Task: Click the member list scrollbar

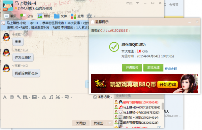Action: 163,106
